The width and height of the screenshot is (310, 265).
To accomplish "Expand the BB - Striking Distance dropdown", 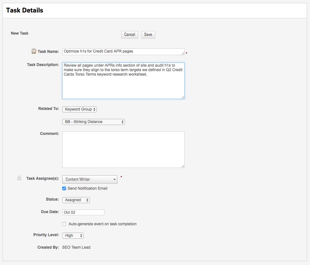I will click(x=93, y=122).
